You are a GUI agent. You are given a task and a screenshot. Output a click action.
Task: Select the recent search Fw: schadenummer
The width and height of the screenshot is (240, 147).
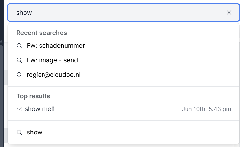[x=56, y=46]
